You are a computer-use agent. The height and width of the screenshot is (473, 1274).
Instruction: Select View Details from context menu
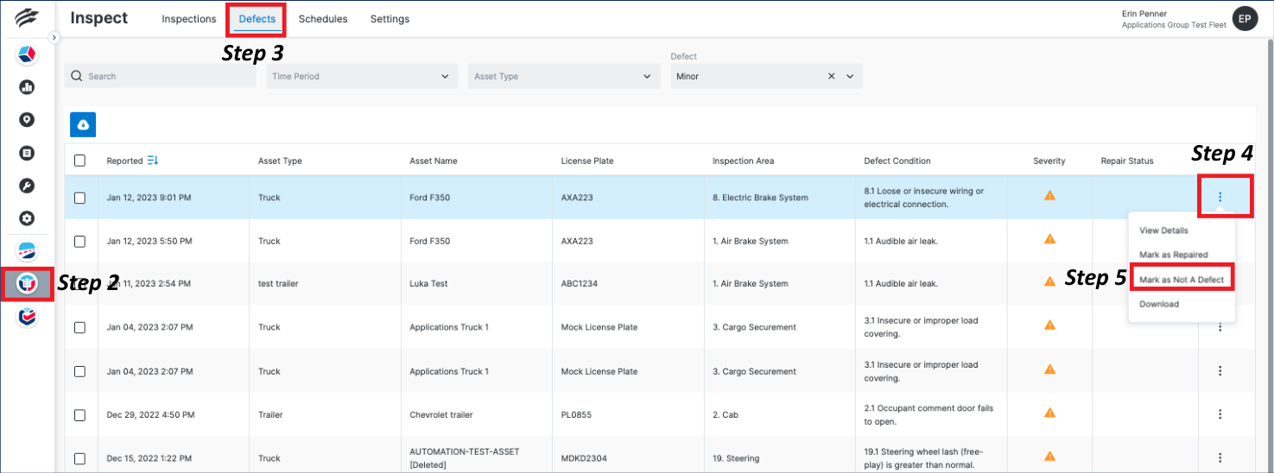tap(1163, 230)
